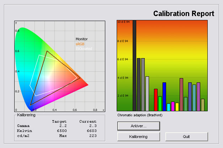Select the sRGB legend label

click(80, 44)
